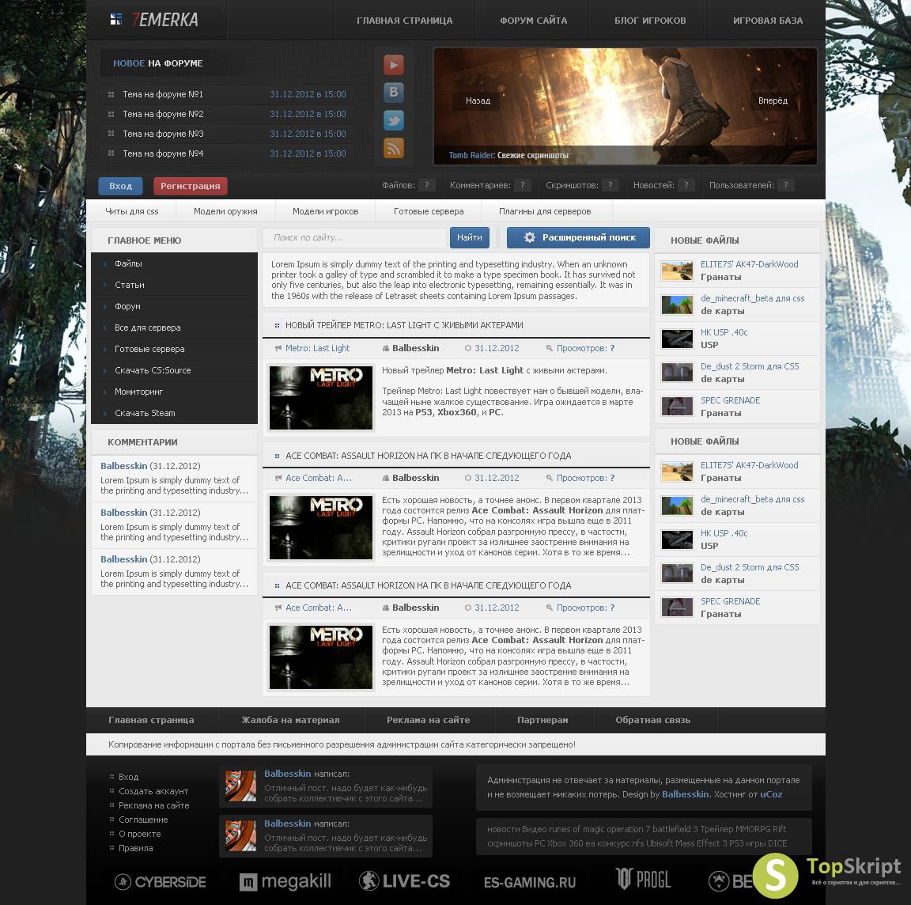
Task: Click Tomb Raider slider caption
Action: [508, 155]
